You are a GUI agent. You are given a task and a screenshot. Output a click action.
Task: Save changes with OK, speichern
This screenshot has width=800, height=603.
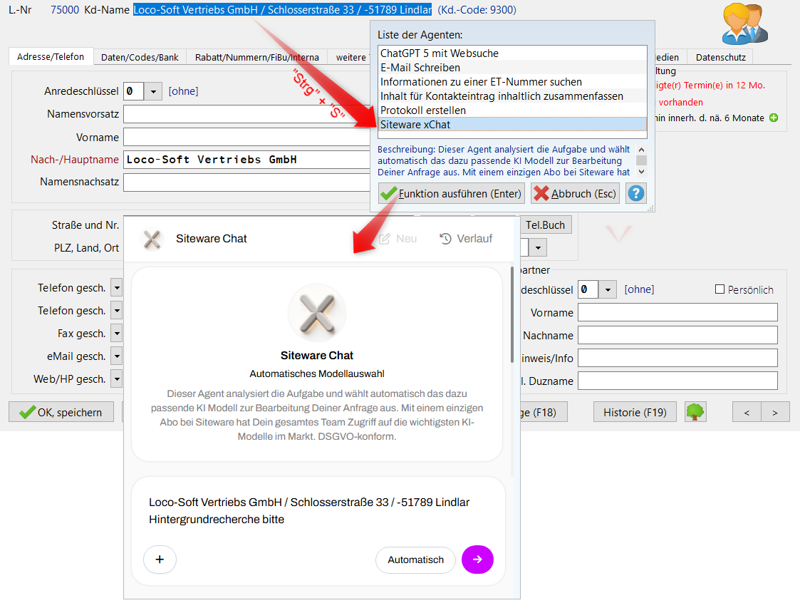pos(61,411)
